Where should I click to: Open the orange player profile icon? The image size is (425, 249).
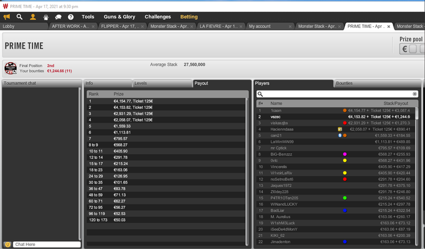pyautogui.click(x=33, y=17)
